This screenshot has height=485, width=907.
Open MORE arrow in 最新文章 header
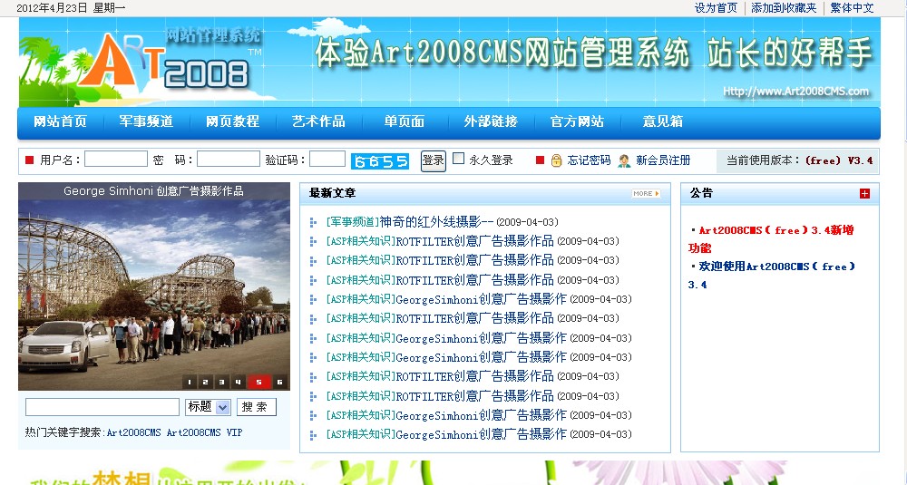[x=646, y=194]
